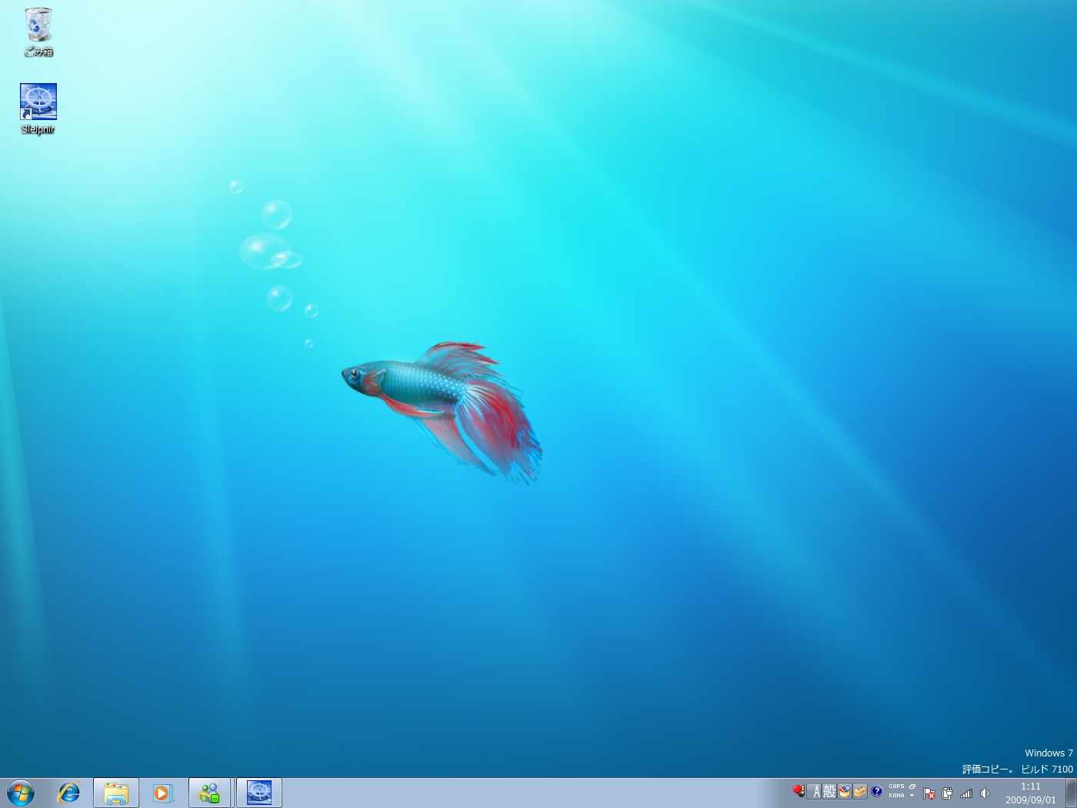Open the clock showing 1:11
Viewport: 1077px width, 808px height.
1031,793
